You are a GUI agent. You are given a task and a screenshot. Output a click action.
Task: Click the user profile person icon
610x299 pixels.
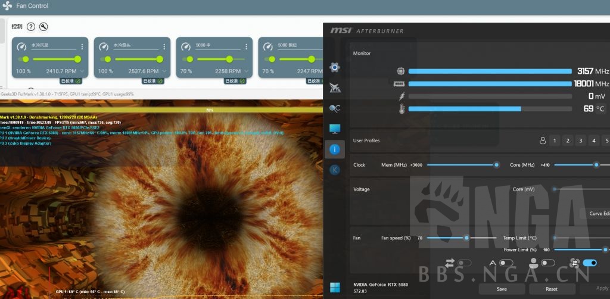[x=543, y=141]
